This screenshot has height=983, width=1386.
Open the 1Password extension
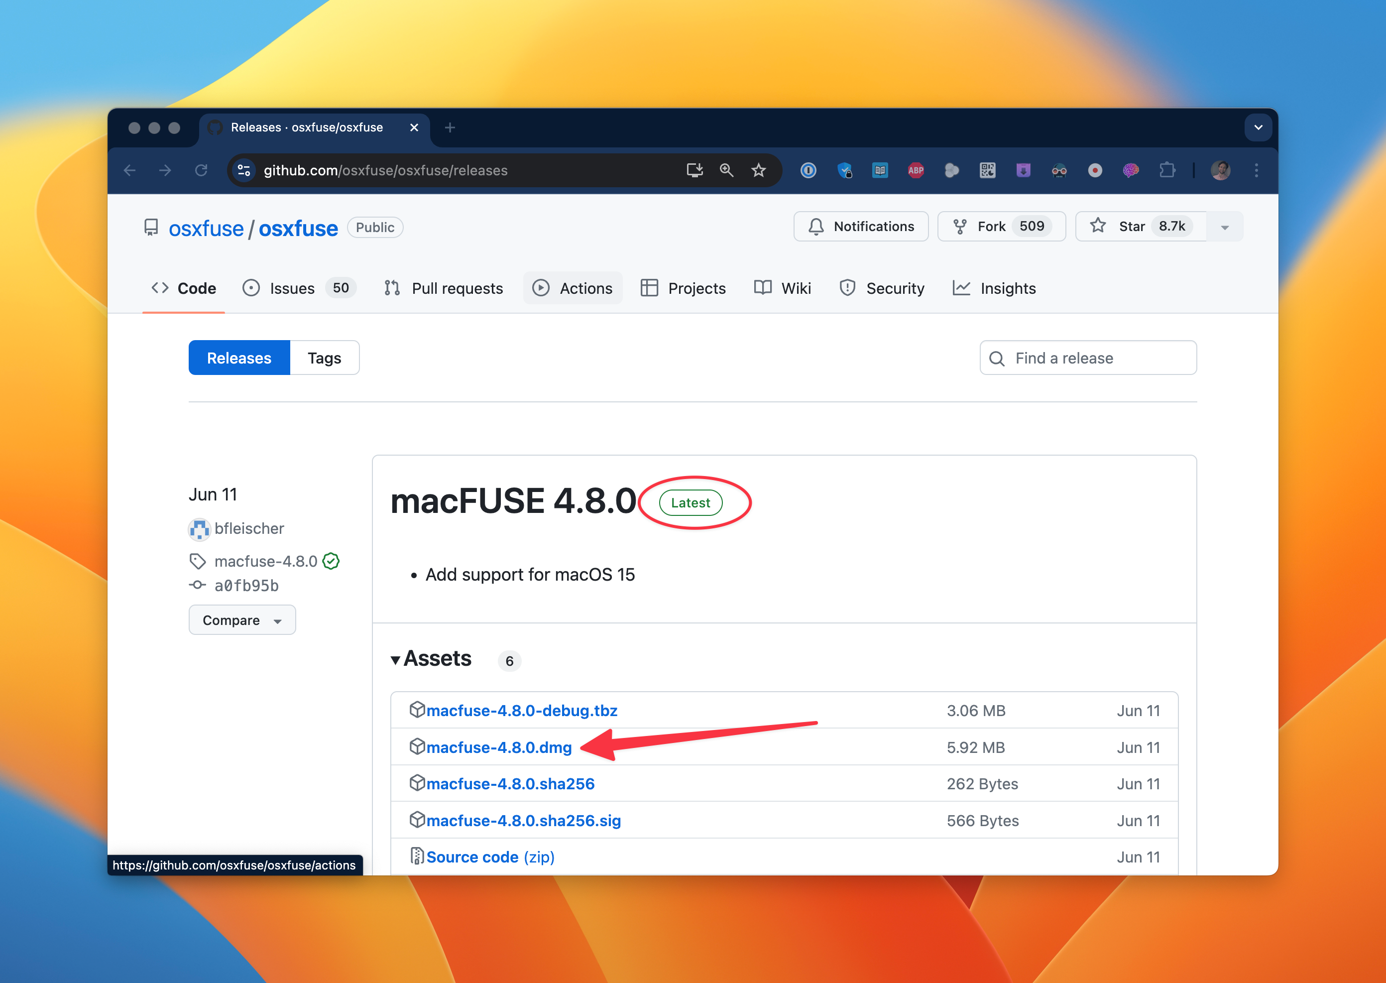(x=808, y=170)
